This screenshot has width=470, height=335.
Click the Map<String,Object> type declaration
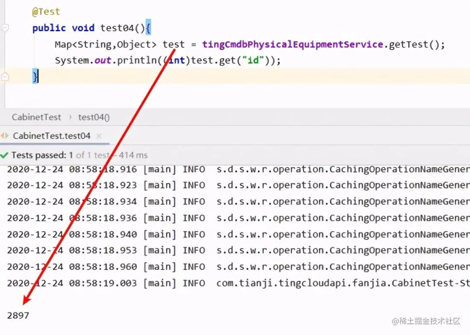click(x=106, y=44)
